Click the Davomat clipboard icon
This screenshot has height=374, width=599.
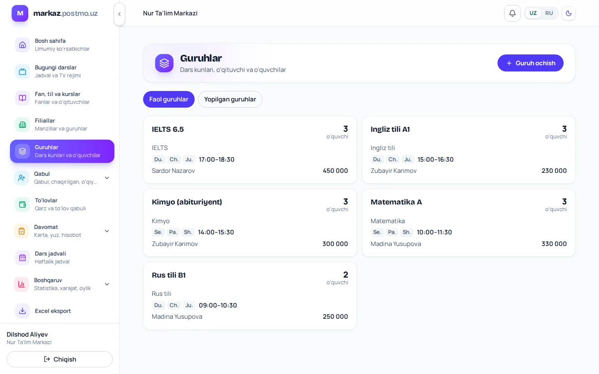22,231
